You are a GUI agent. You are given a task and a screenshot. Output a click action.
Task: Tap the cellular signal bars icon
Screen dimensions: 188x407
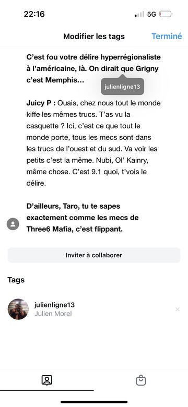coord(139,14)
